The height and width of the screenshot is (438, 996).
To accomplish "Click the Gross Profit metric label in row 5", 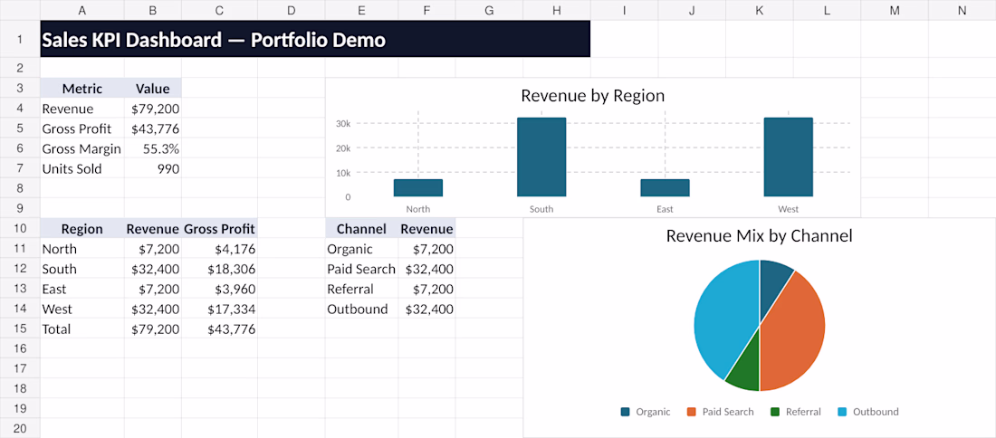I will pos(81,129).
